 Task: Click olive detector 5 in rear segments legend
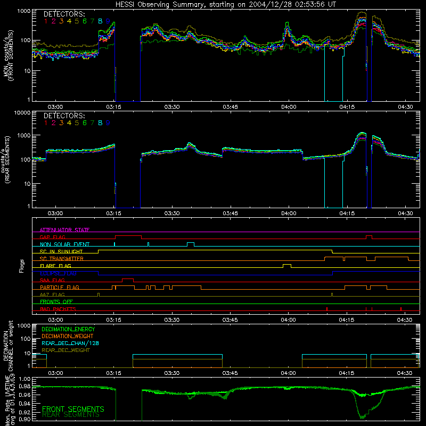pyautogui.click(x=77, y=123)
